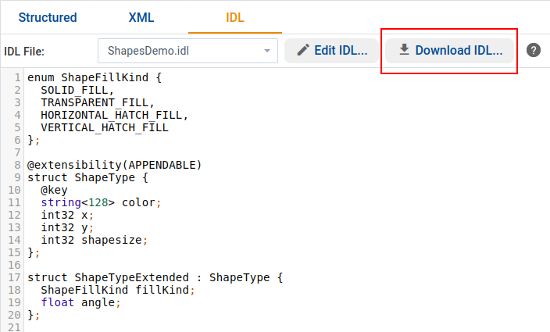Viewport: 550px width, 332px height.
Task: Click the help question mark icon
Action: point(534,51)
